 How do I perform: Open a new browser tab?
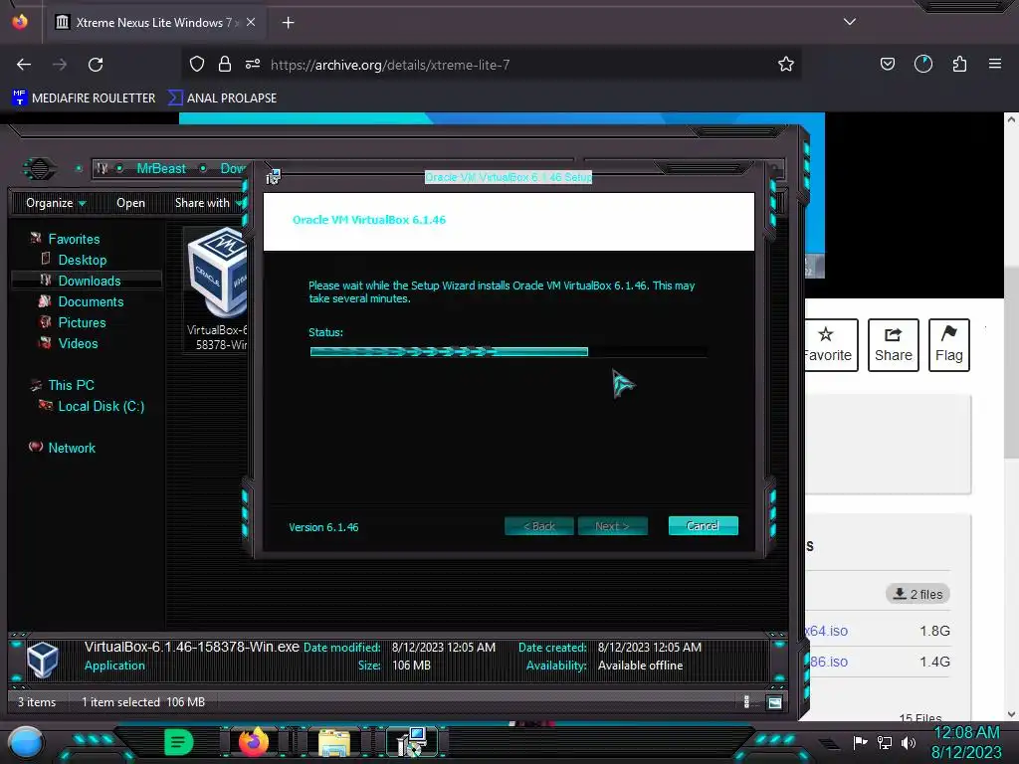tap(288, 23)
